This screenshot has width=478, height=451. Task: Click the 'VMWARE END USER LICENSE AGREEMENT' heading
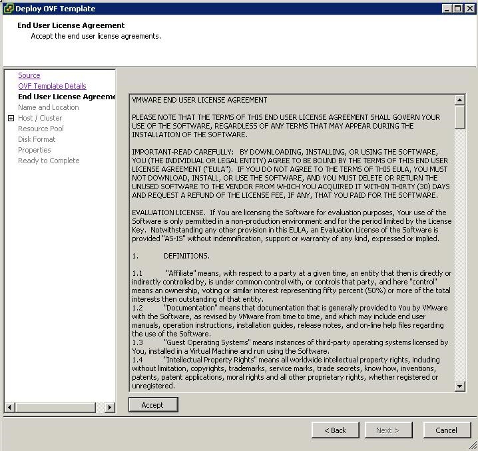click(199, 100)
